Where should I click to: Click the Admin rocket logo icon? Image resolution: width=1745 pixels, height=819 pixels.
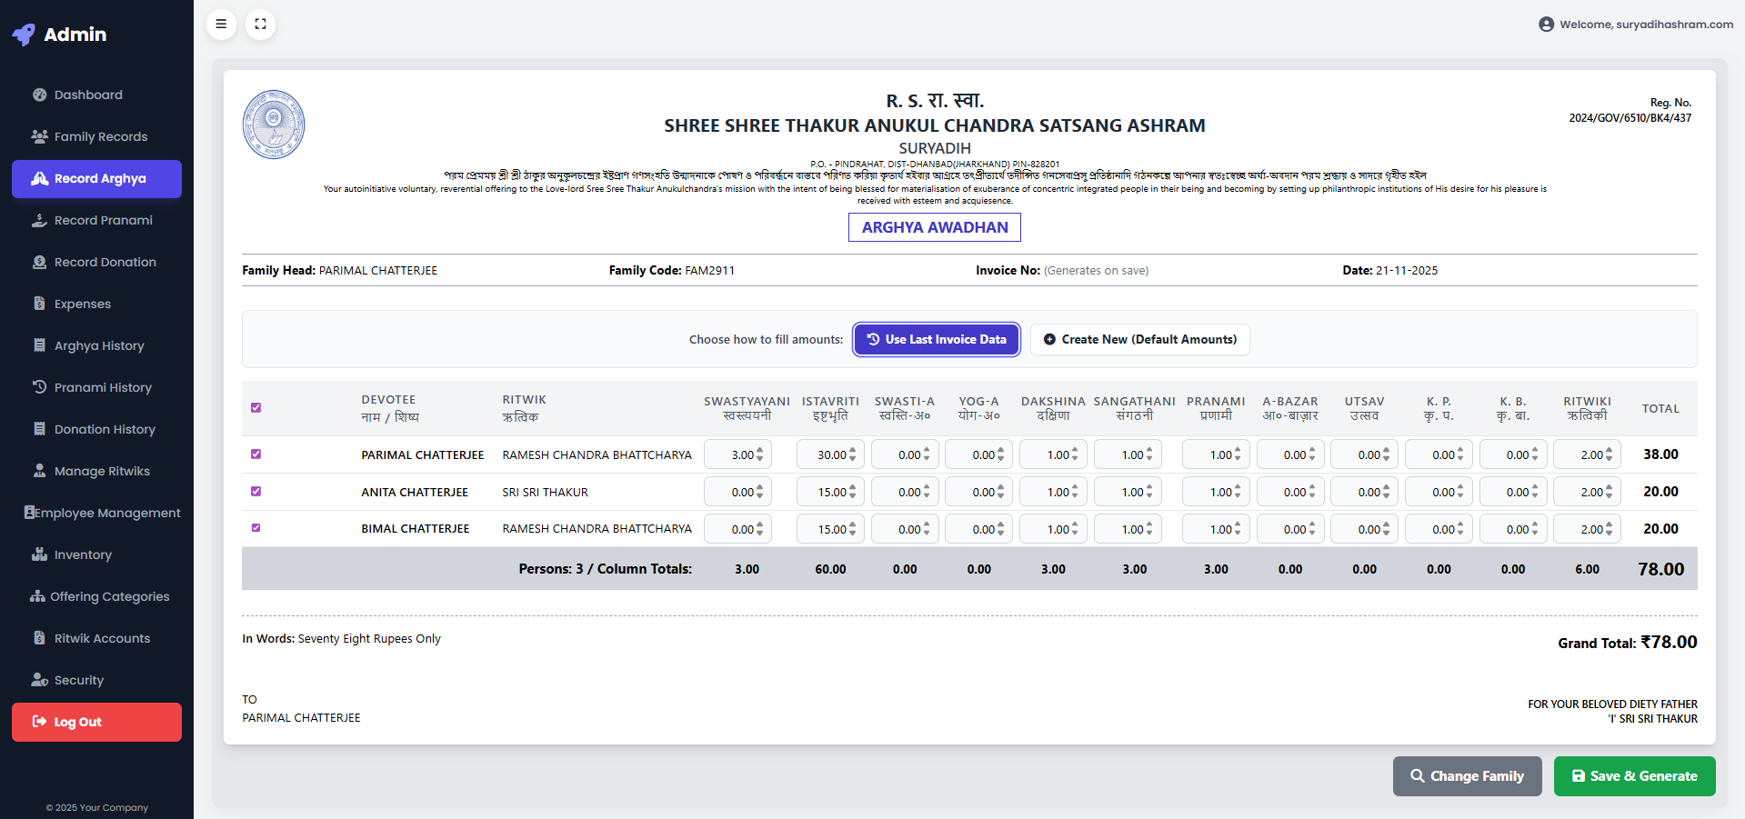click(x=25, y=35)
